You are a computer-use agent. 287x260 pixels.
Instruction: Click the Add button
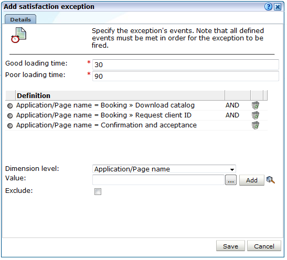[x=252, y=180]
